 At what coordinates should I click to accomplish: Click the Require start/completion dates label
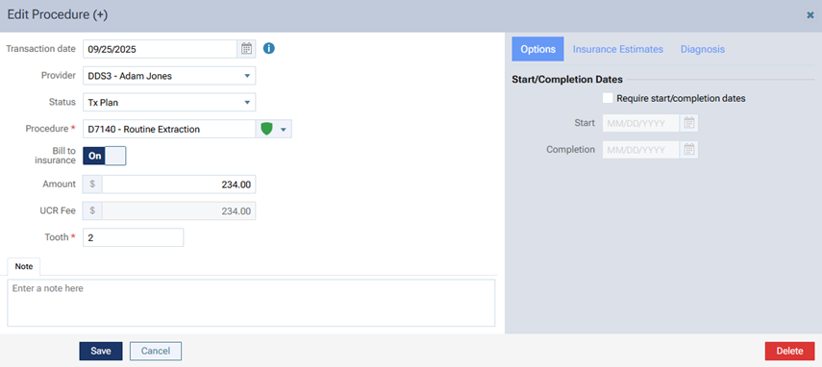point(681,98)
